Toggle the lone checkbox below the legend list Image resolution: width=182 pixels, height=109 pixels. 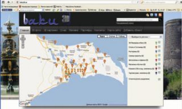click(x=159, y=79)
